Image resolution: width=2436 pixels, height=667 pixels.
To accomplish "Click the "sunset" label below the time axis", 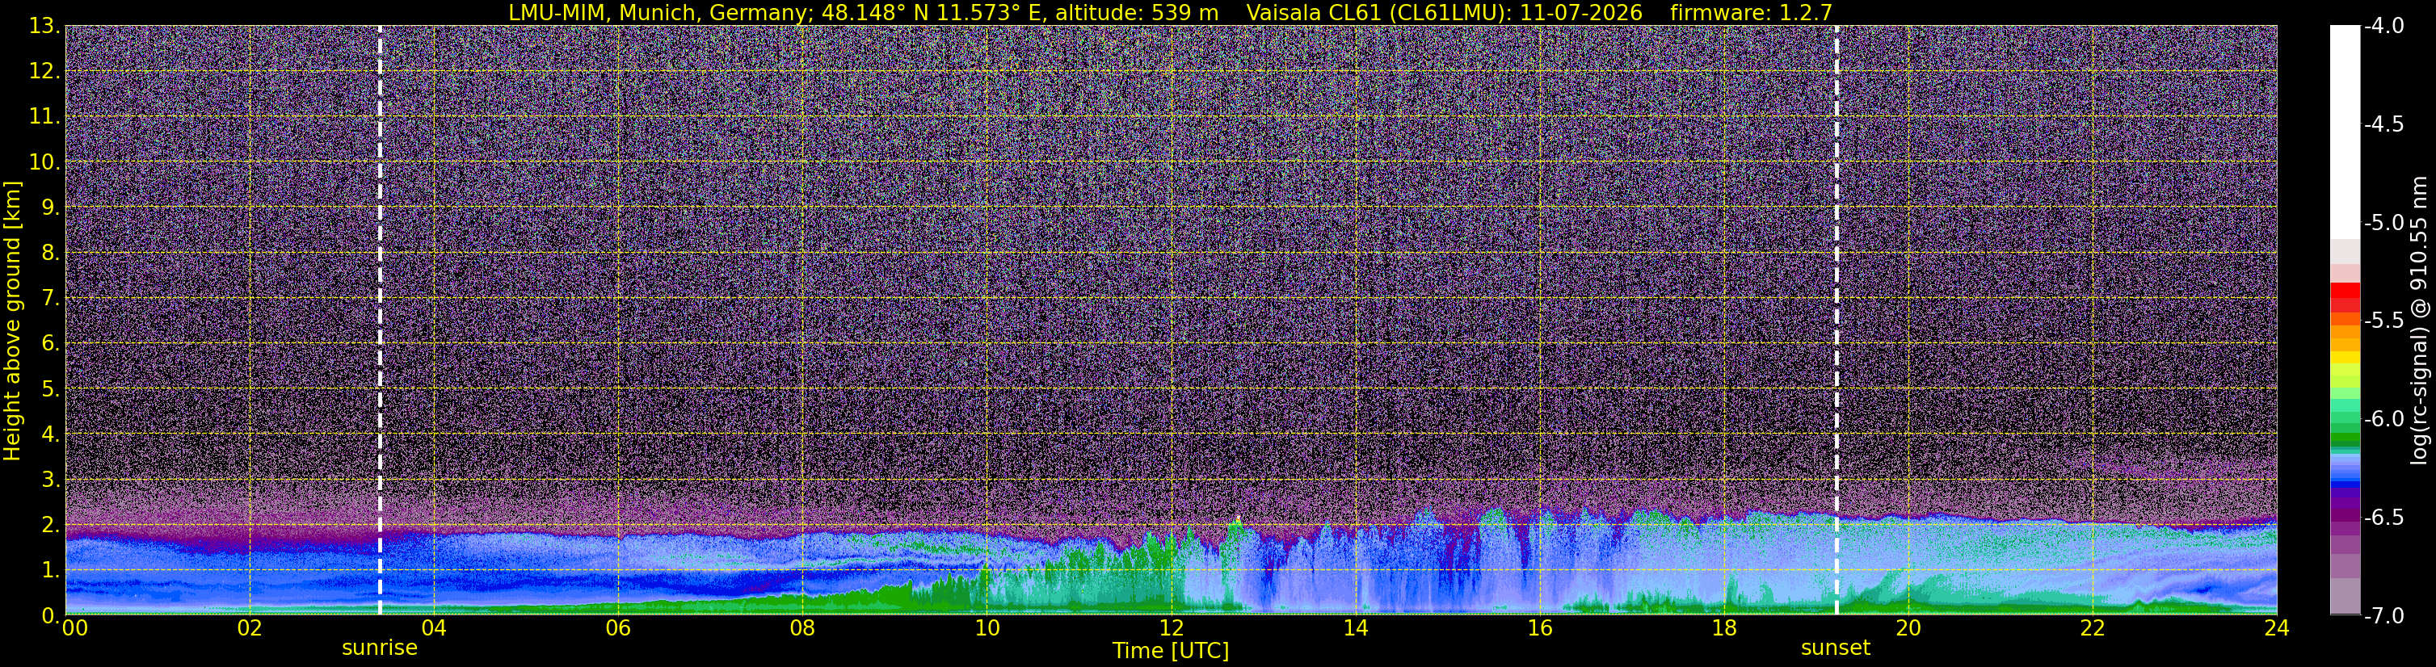I will coord(1836,648).
